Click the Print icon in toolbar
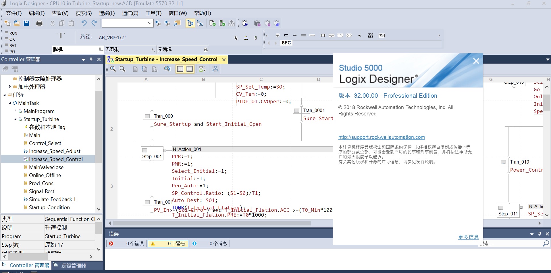551x273 pixels. [39, 23]
